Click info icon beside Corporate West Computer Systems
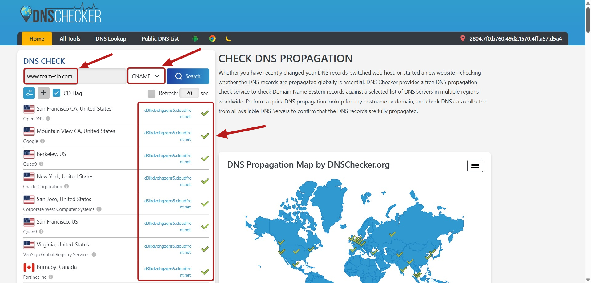591x283 pixels. (99, 209)
